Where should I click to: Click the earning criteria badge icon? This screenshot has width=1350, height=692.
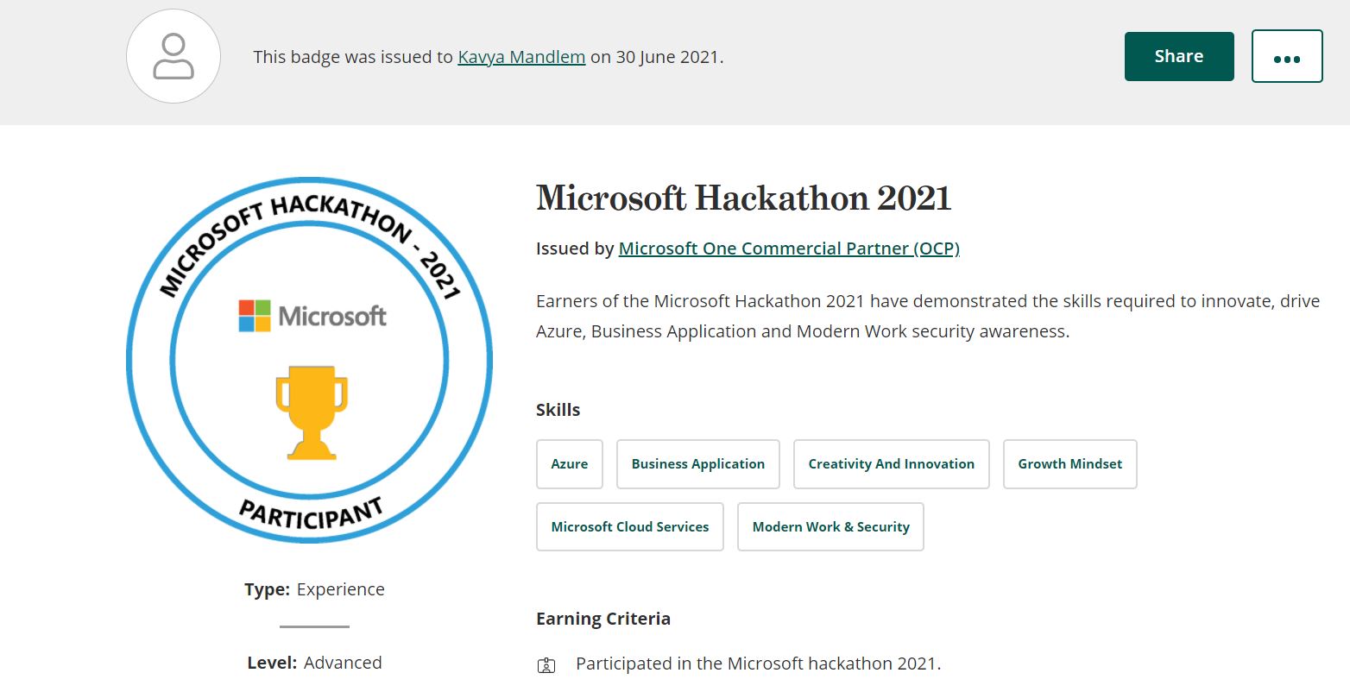pyautogui.click(x=546, y=665)
